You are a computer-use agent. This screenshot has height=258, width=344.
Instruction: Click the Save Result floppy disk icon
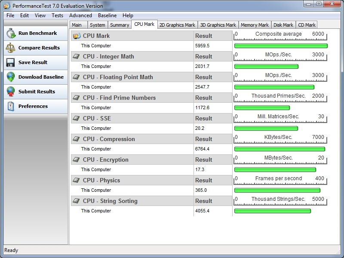pos(10,62)
